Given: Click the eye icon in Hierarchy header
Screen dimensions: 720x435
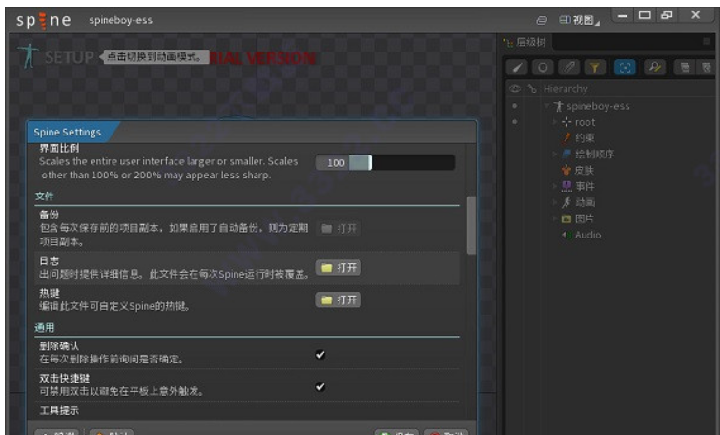Looking at the screenshot, I should [515, 88].
